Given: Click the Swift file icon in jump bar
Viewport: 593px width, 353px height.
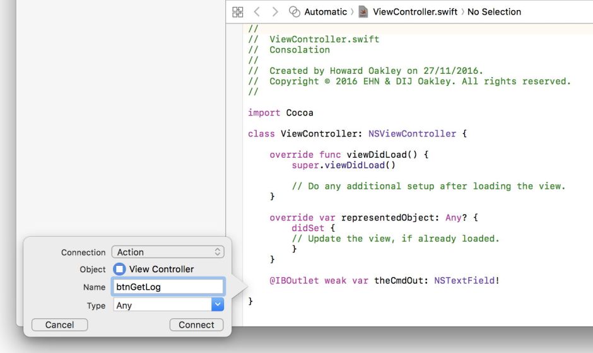Looking at the screenshot, I should pyautogui.click(x=363, y=12).
